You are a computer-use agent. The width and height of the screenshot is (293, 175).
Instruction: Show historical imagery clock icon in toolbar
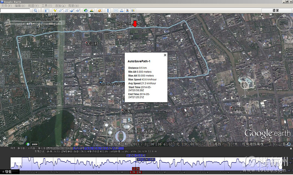pos(86,11)
